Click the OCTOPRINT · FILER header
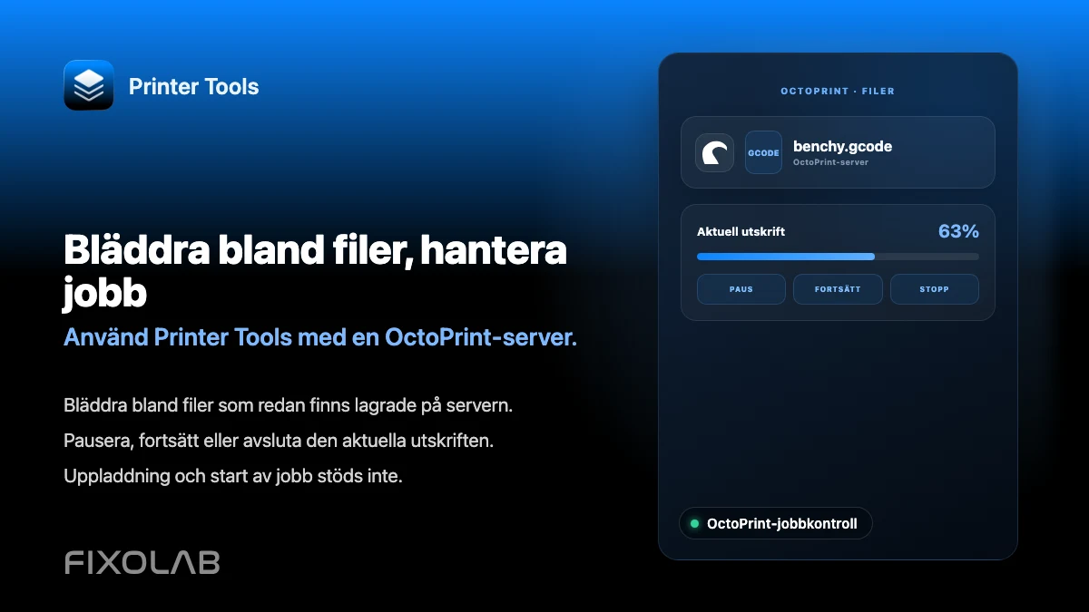The image size is (1089, 612). tap(838, 92)
